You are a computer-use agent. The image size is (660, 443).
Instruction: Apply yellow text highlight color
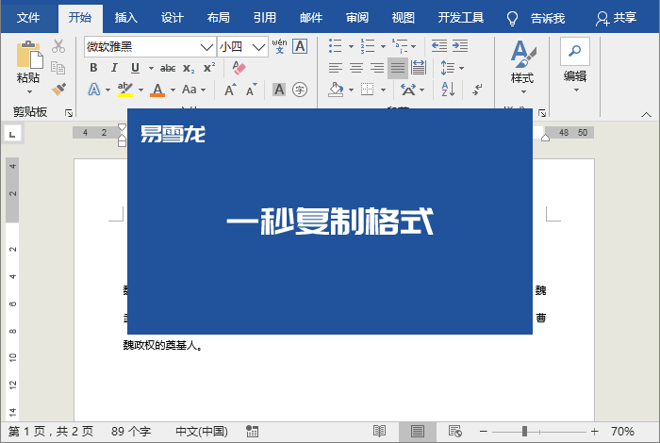point(125,90)
